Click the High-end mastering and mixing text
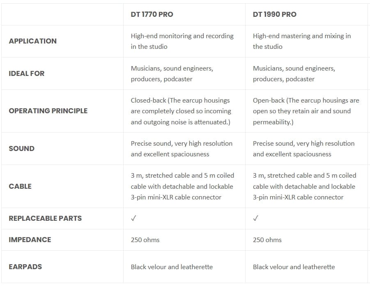Screen dimensions: 370x286 [302, 41]
